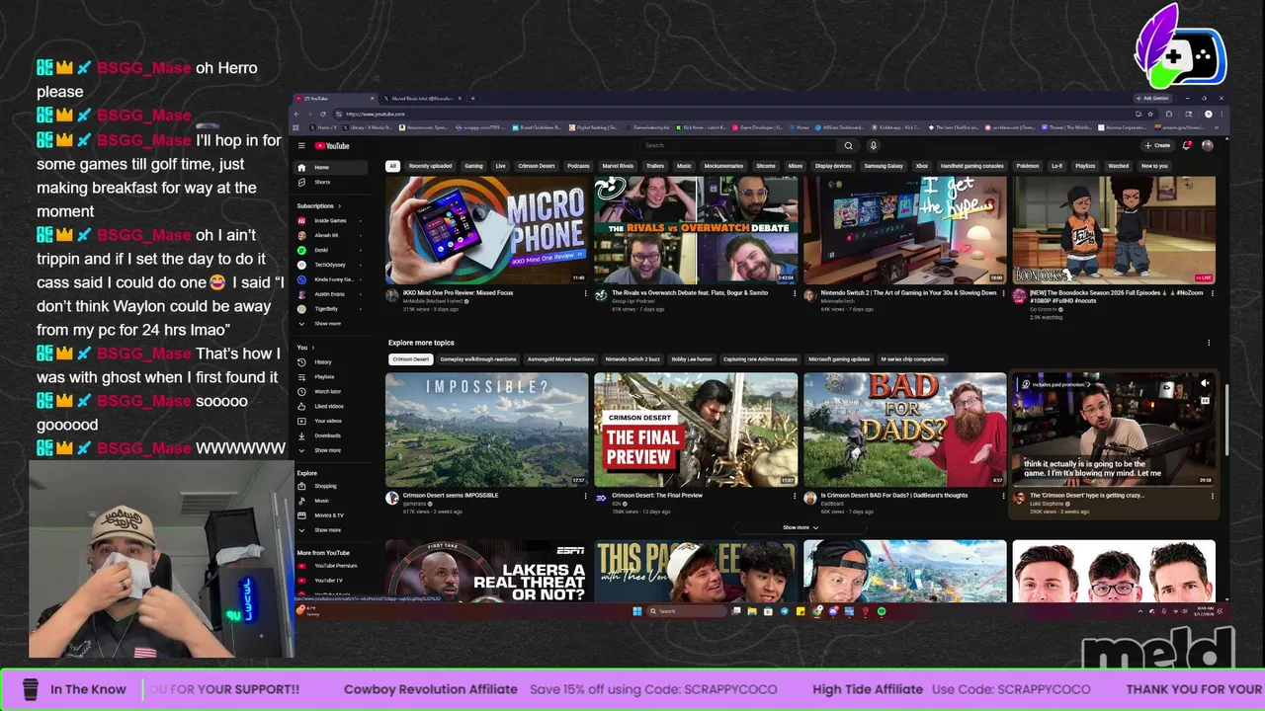Click the Create button

coord(1157,145)
